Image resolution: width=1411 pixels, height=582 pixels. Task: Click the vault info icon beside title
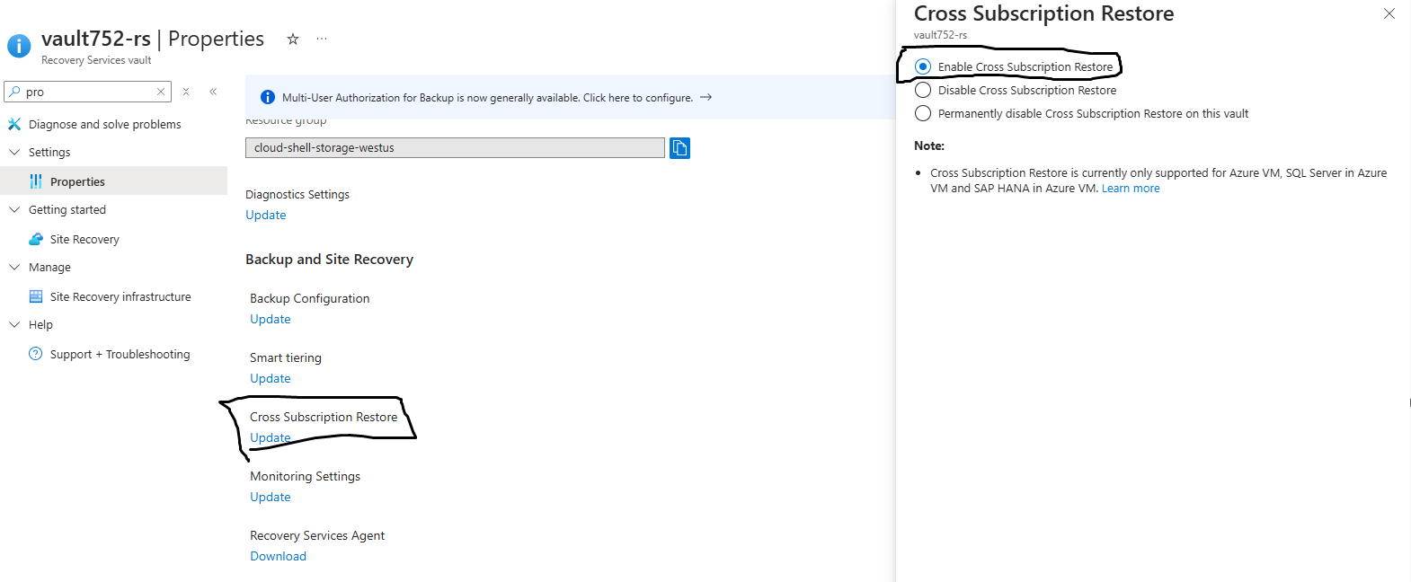coord(19,46)
